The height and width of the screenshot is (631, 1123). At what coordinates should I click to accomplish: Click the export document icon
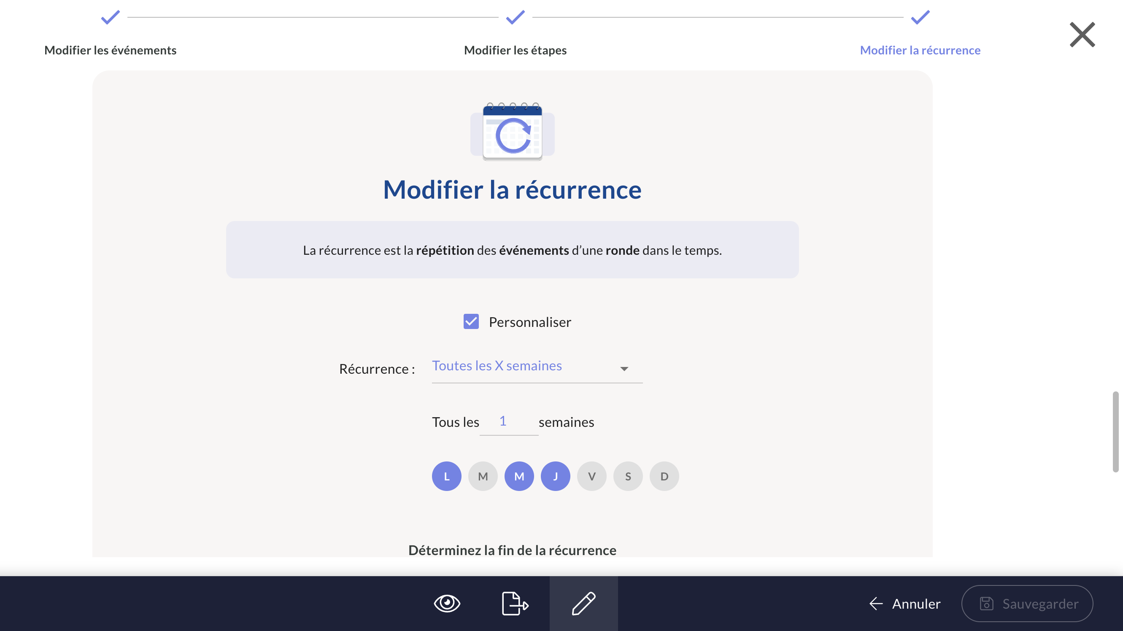point(515,603)
